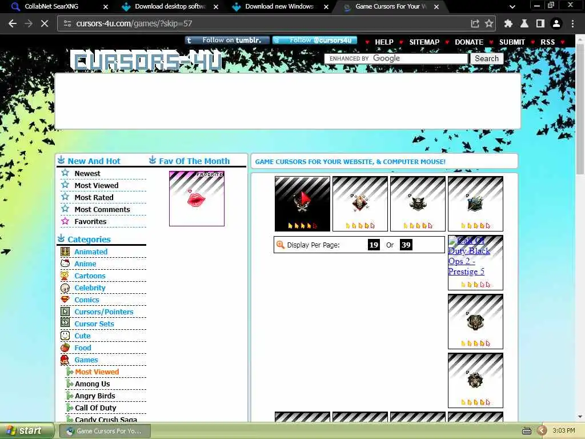This screenshot has width=585, height=439.
Task: Switch to Download desktop software tab
Action: click(170, 6)
